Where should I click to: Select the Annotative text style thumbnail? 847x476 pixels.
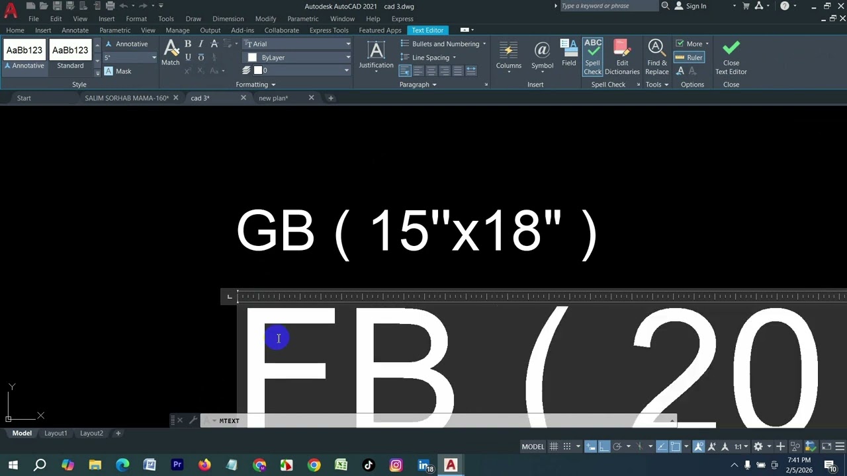click(24, 56)
